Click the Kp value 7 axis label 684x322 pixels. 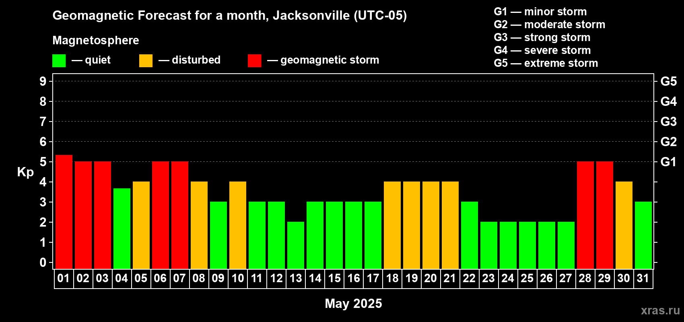tap(43, 122)
